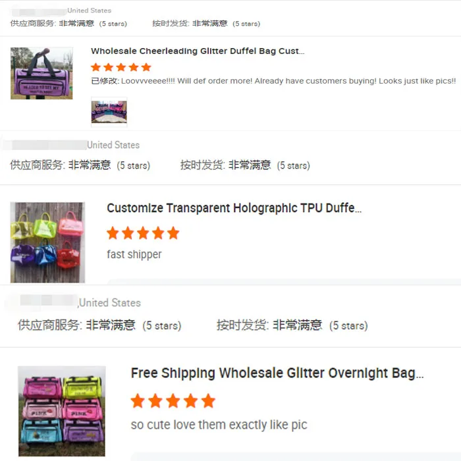Click first star of Overnight Bag rating

138,400
